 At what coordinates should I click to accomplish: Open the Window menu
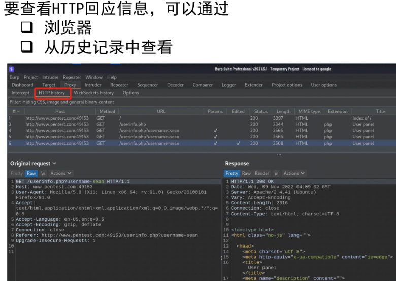[x=94, y=77]
